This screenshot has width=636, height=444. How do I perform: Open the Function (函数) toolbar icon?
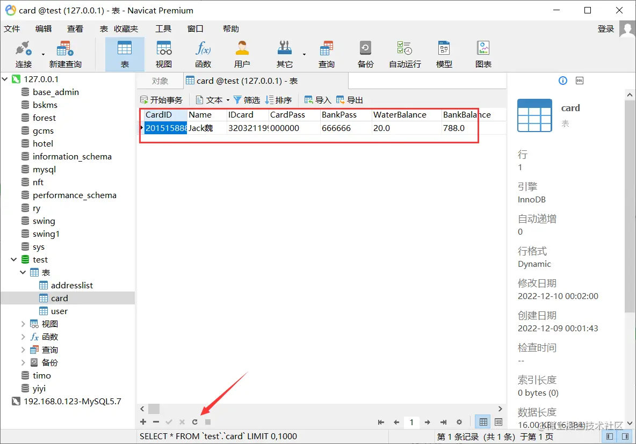pyautogui.click(x=203, y=54)
